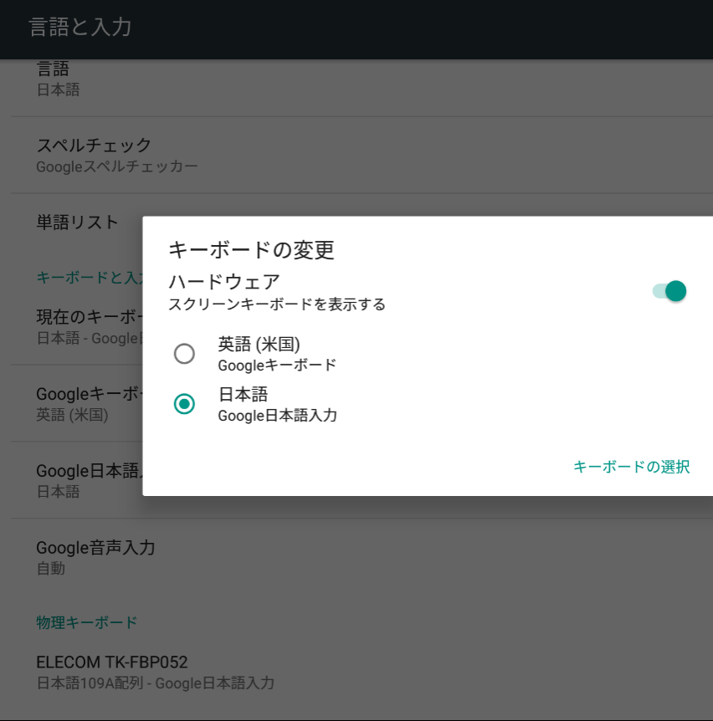This screenshot has width=713, height=721.
Task: Click キーボードの変更 dialog title
Action: pos(251,250)
